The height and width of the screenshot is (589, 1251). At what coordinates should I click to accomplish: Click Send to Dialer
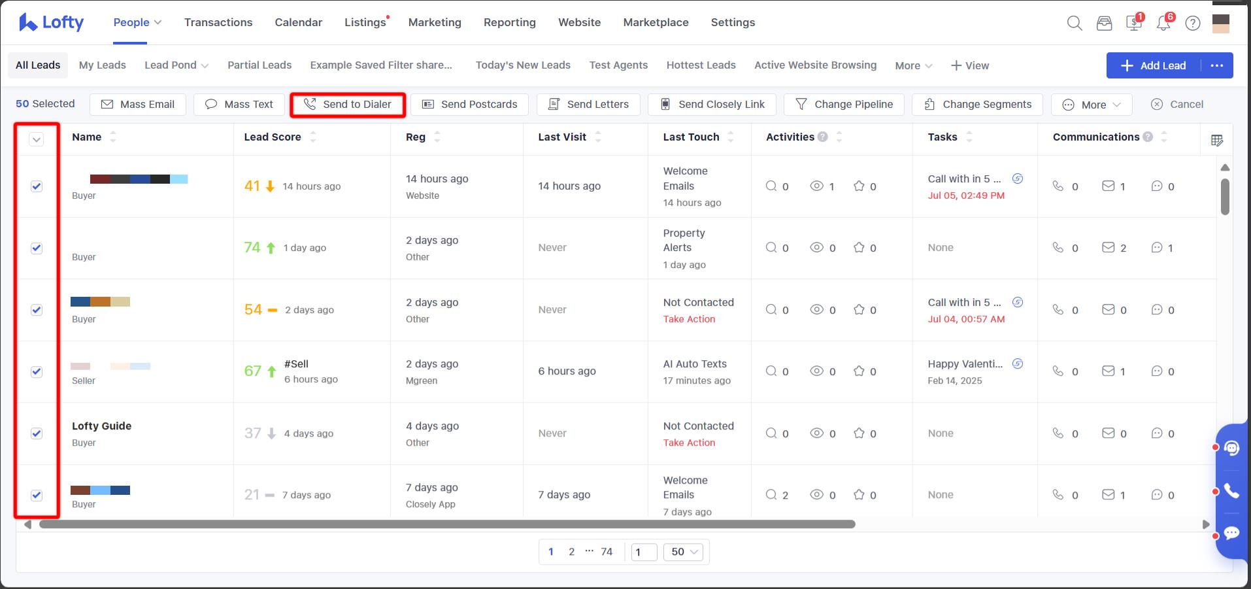pos(347,104)
